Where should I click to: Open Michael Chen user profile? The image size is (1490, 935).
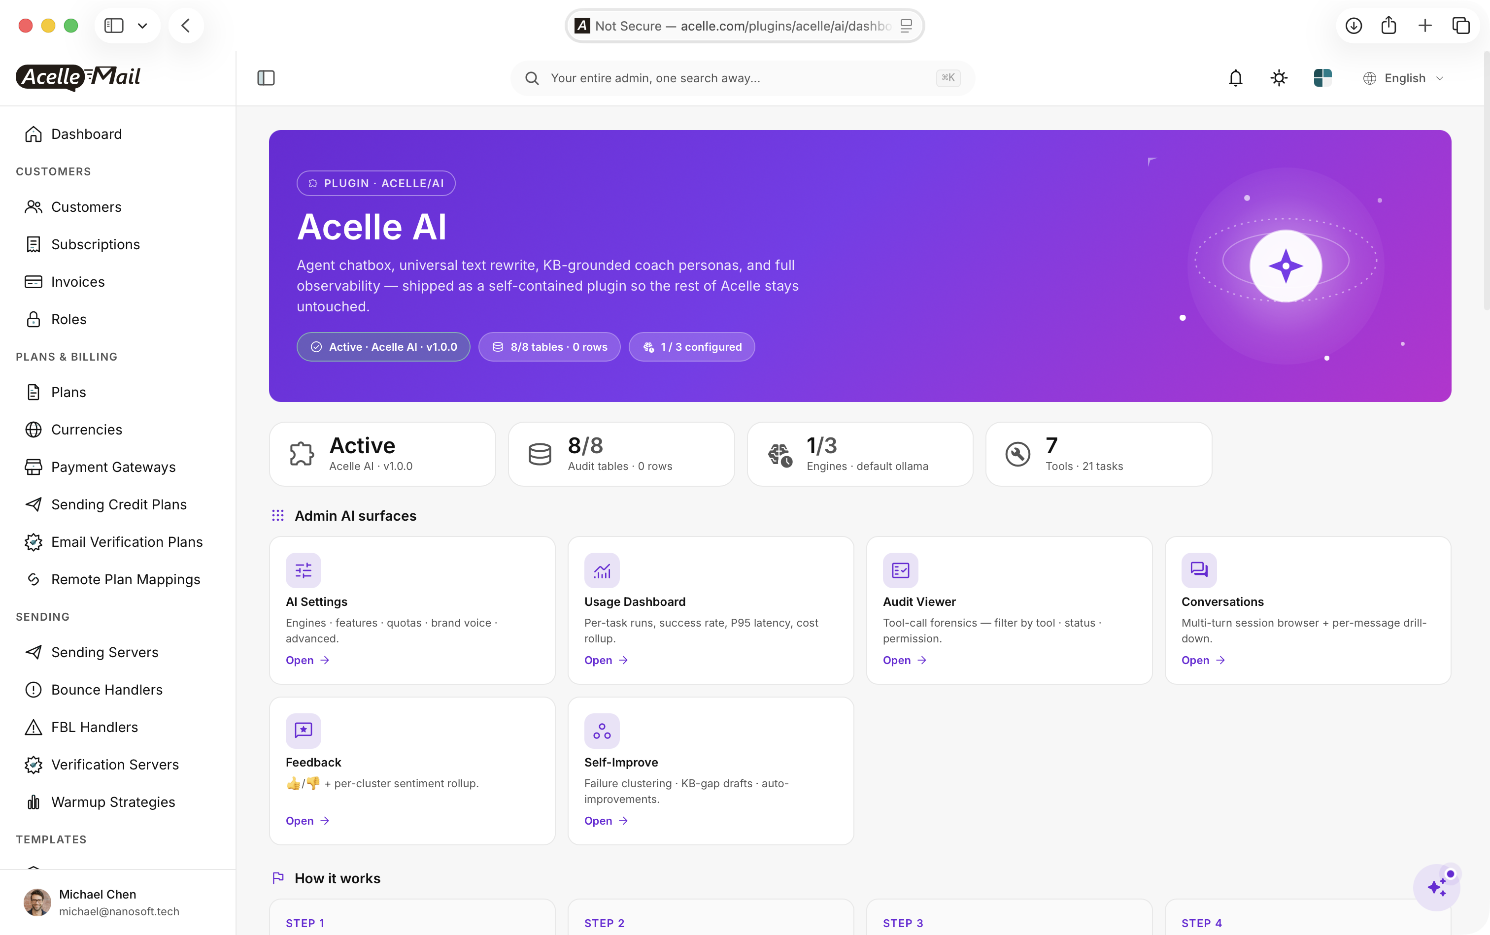118,902
